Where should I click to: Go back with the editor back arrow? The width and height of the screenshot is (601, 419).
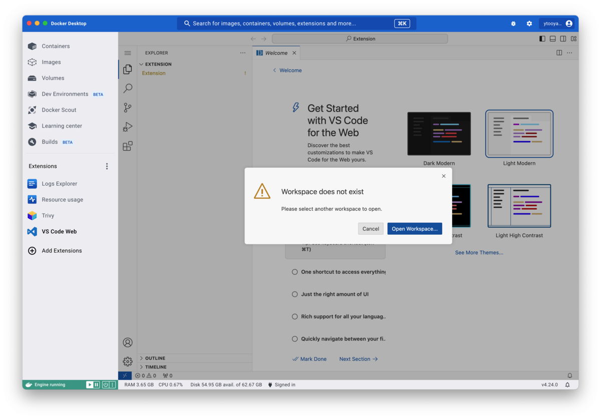click(x=253, y=39)
